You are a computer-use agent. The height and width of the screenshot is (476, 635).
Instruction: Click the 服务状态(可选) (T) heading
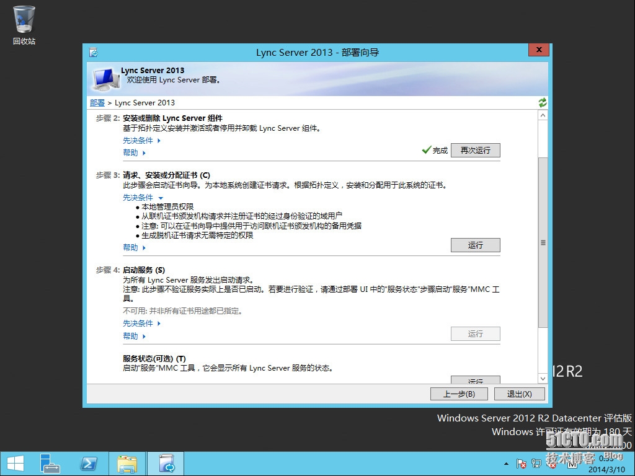[x=154, y=359]
